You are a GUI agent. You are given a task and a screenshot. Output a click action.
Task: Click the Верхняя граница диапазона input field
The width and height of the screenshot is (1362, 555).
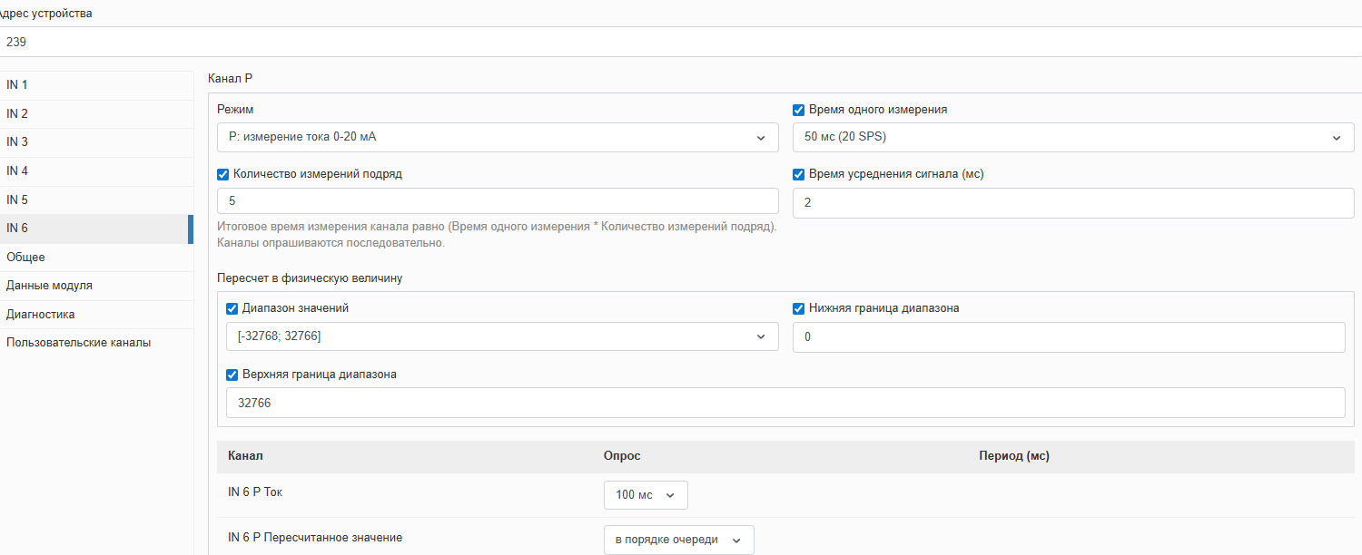coord(785,404)
